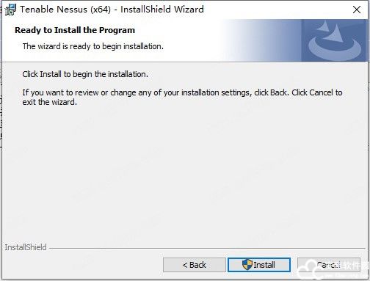This screenshot has width=370, height=281.
Task: Click the 'Click Install to begin the installation' line
Action: pyautogui.click(x=85, y=74)
